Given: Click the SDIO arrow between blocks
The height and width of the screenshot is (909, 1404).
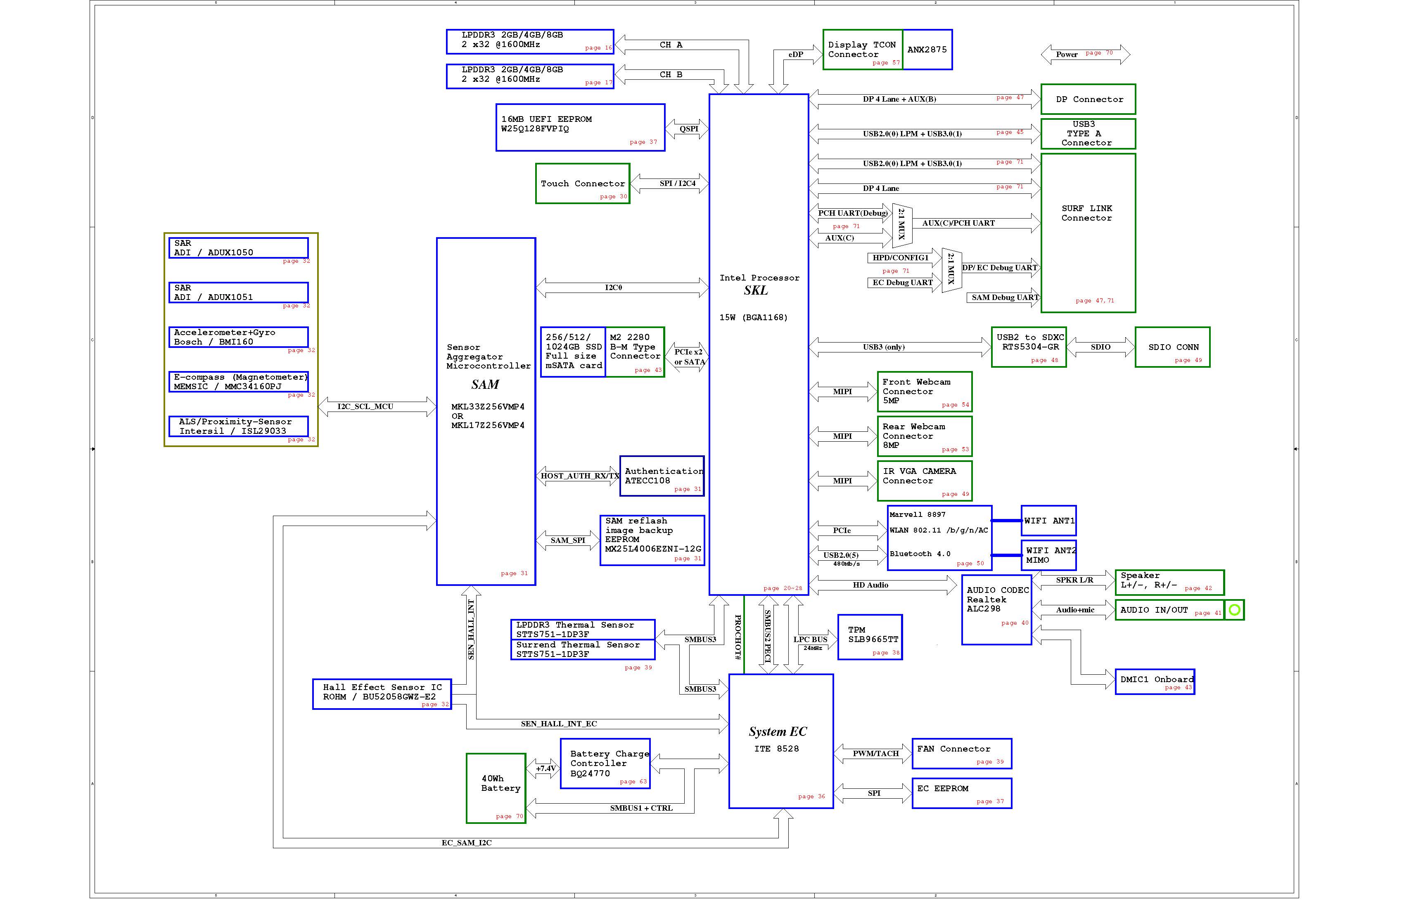Looking at the screenshot, I should point(1100,347).
